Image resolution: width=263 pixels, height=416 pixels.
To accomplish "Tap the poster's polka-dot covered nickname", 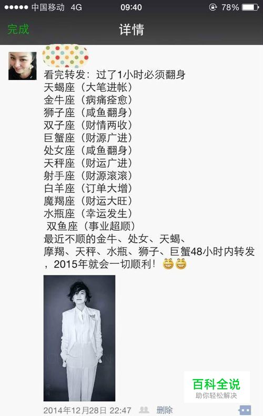I will tap(65, 56).
